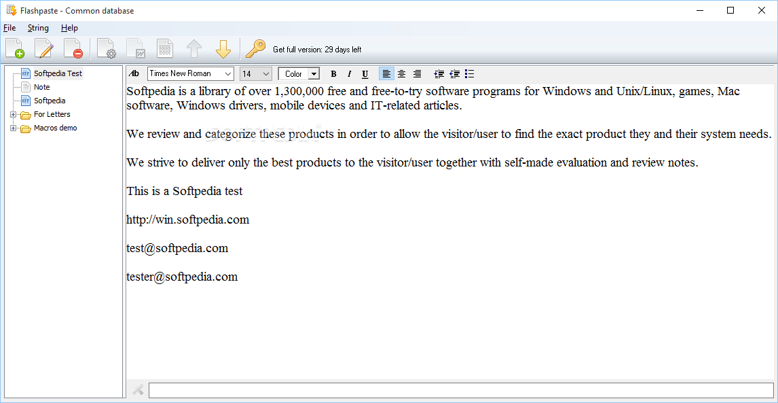This screenshot has width=778, height=403.
Task: Toggle bulleted list
Action: 469,74
